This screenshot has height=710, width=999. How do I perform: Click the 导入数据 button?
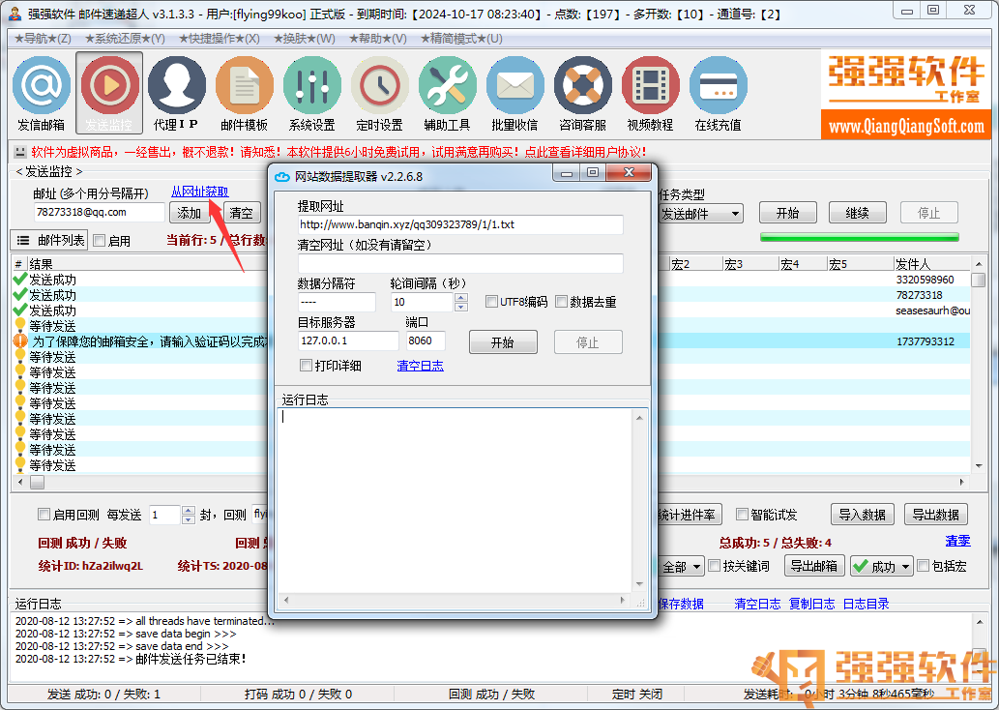[x=862, y=515]
